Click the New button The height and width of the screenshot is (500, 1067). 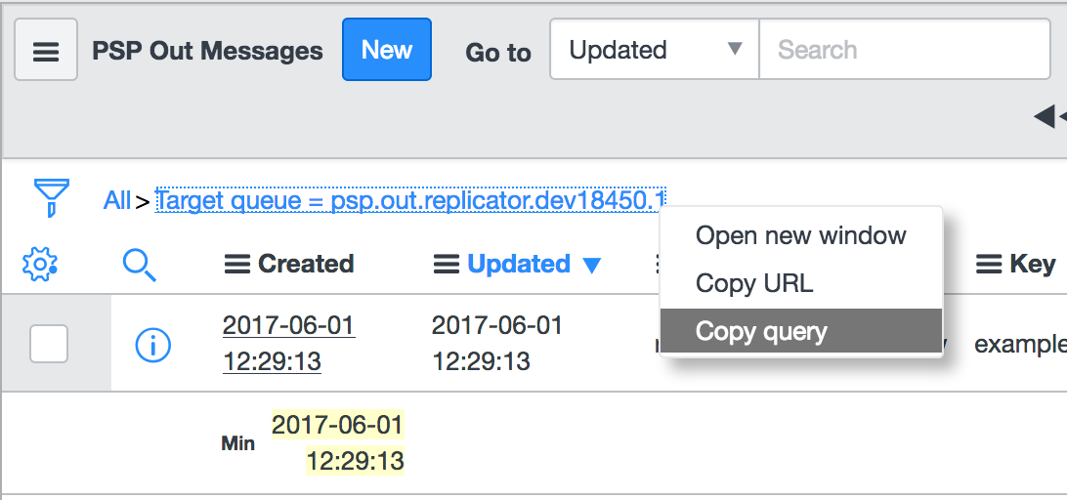coord(387,50)
